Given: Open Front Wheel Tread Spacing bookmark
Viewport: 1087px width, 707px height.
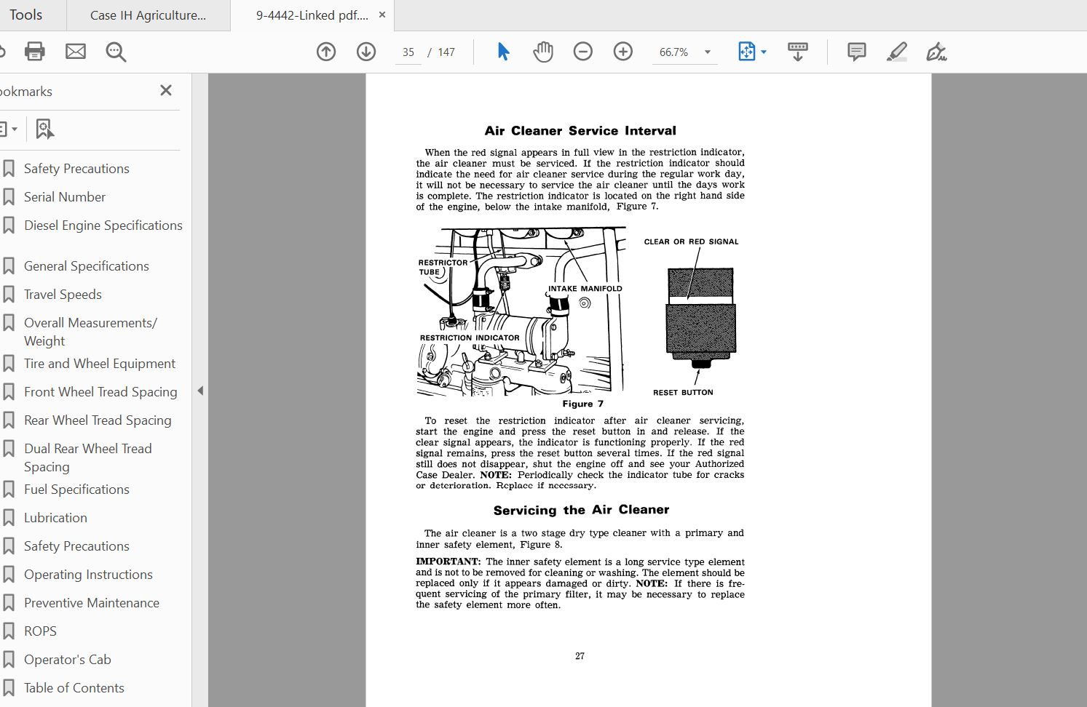Looking at the screenshot, I should 100,392.
